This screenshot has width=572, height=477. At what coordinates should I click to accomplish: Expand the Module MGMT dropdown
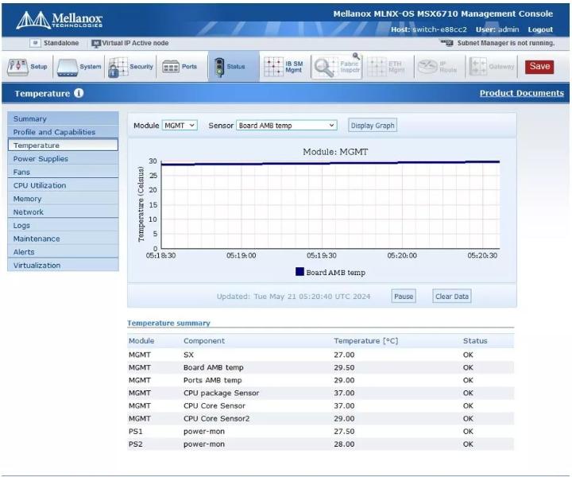coord(180,126)
